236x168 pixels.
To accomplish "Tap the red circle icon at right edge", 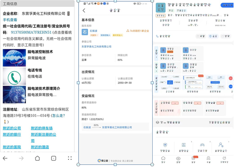I will pos(230,78).
